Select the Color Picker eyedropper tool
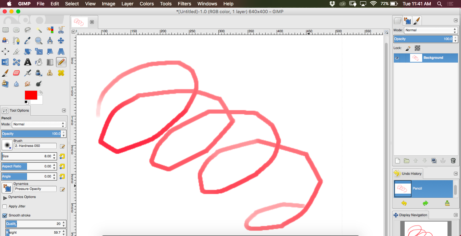Image resolution: width=461 pixels, height=236 pixels. 28,41
